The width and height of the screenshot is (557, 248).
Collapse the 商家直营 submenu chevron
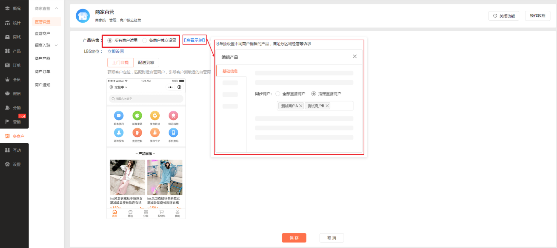tap(56, 8)
